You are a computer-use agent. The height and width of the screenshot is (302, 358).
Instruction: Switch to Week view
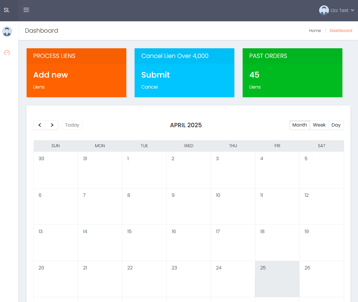coord(319,125)
